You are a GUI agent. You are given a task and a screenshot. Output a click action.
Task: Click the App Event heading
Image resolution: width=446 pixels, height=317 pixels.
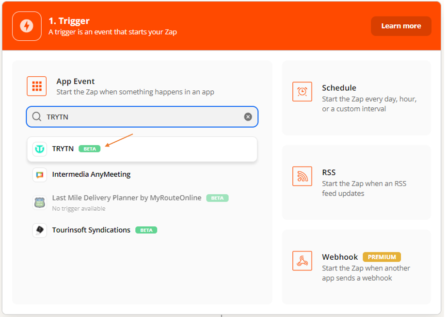click(x=75, y=82)
